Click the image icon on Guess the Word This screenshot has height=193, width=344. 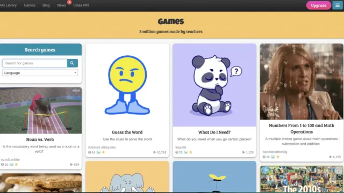pyautogui.click(x=98, y=152)
